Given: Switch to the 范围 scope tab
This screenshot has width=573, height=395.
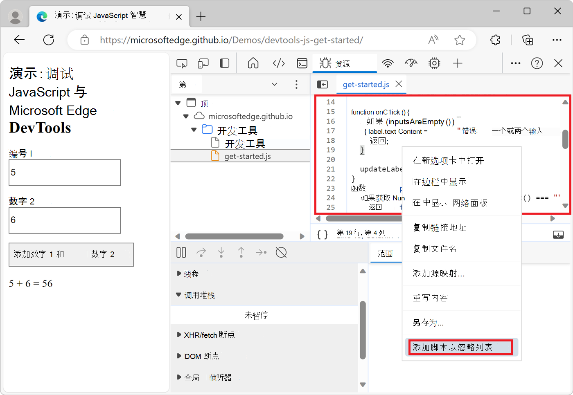Looking at the screenshot, I should (x=385, y=254).
